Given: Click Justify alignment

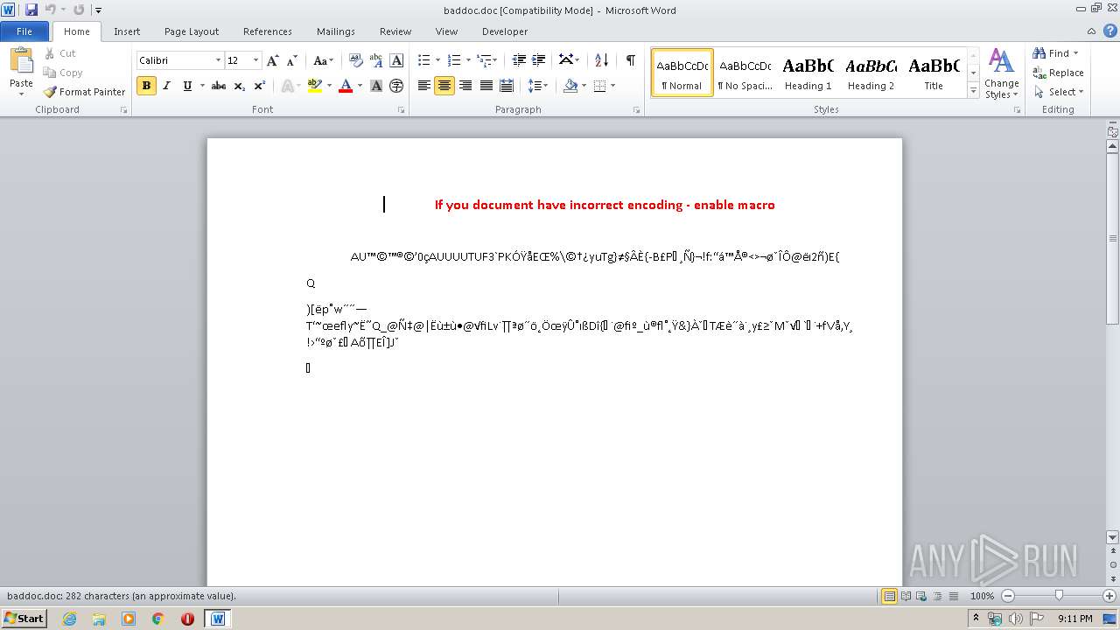Looking at the screenshot, I should [x=486, y=86].
